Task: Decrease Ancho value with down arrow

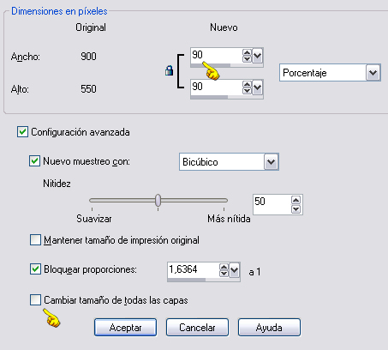Action: point(247,59)
